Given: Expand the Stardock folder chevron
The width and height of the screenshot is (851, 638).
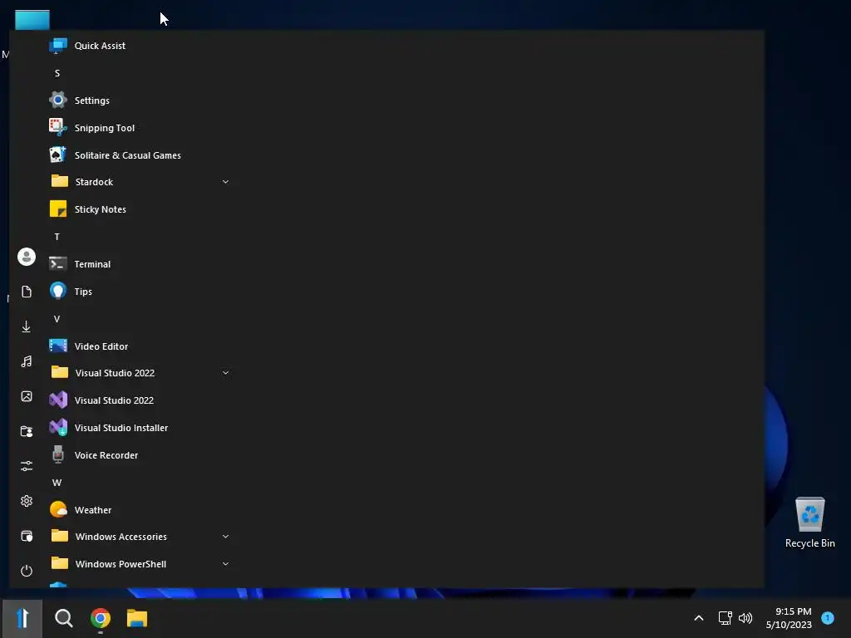Looking at the screenshot, I should click(225, 182).
